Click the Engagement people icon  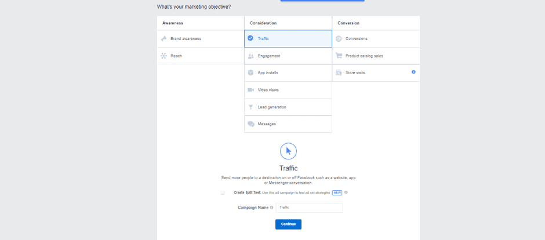coord(250,56)
